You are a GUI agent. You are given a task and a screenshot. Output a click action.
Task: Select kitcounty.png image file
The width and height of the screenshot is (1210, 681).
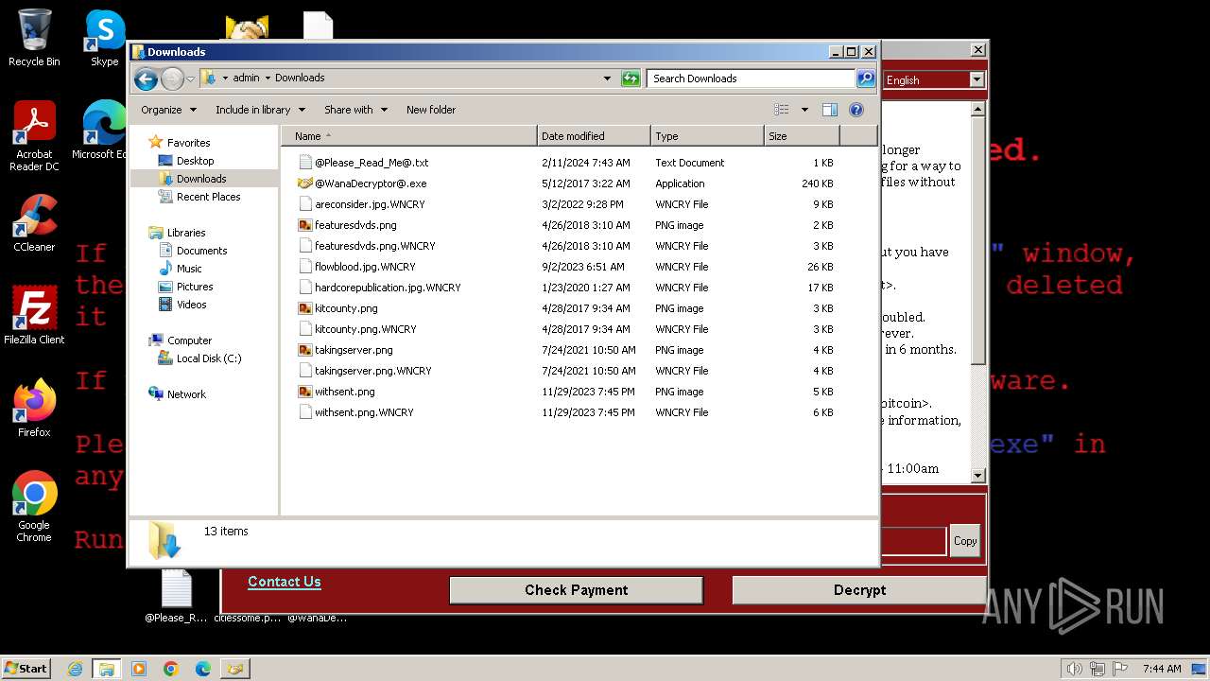tap(346, 308)
